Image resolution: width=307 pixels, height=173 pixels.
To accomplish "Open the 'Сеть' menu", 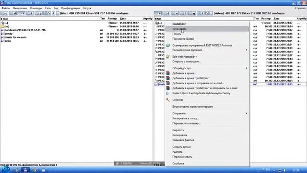I will (47, 8).
